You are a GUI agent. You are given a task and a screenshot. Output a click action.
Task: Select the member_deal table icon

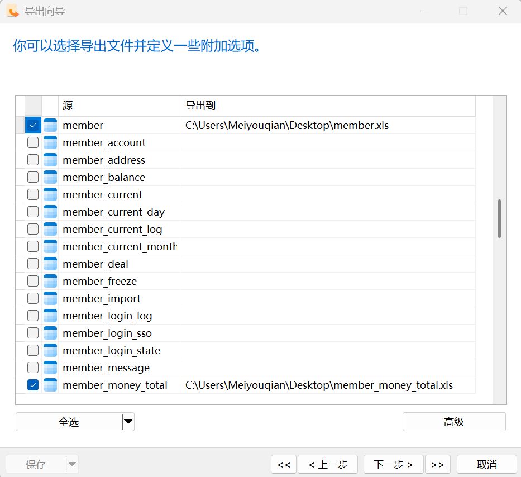click(50, 264)
